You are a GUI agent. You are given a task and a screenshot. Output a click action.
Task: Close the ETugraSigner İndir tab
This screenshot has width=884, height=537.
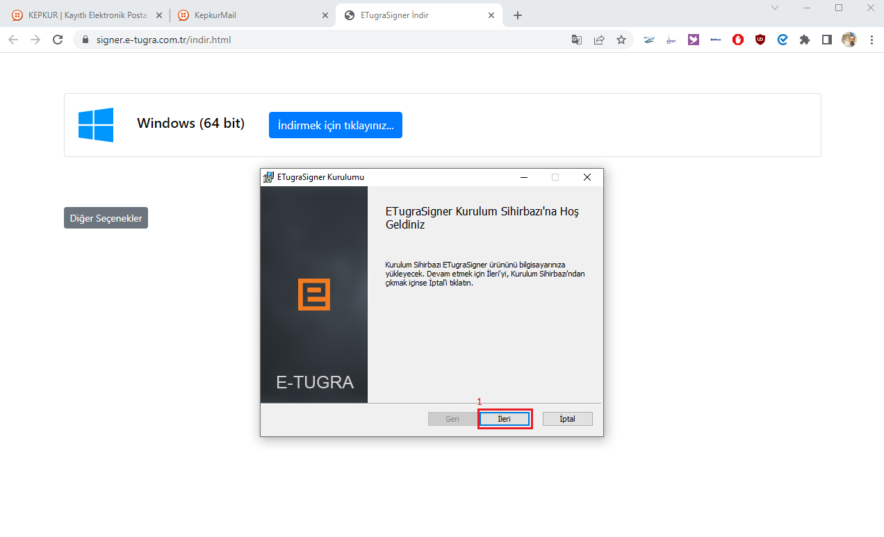(x=491, y=15)
